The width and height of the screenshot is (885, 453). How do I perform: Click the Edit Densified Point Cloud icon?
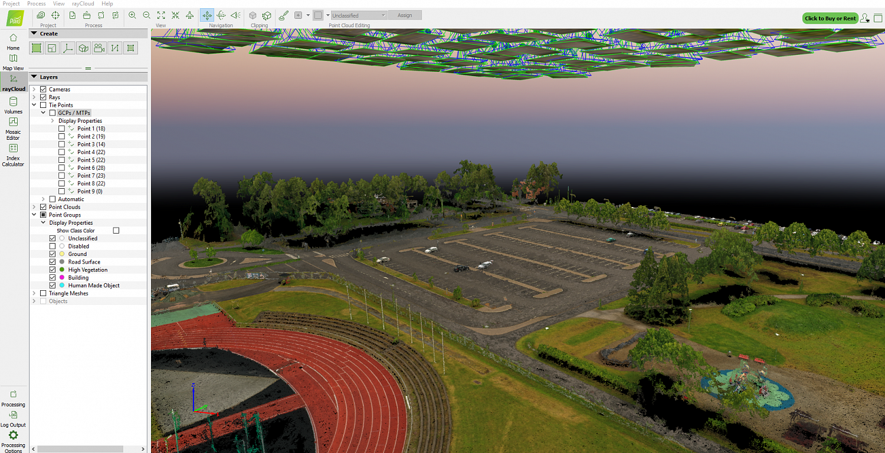point(284,15)
